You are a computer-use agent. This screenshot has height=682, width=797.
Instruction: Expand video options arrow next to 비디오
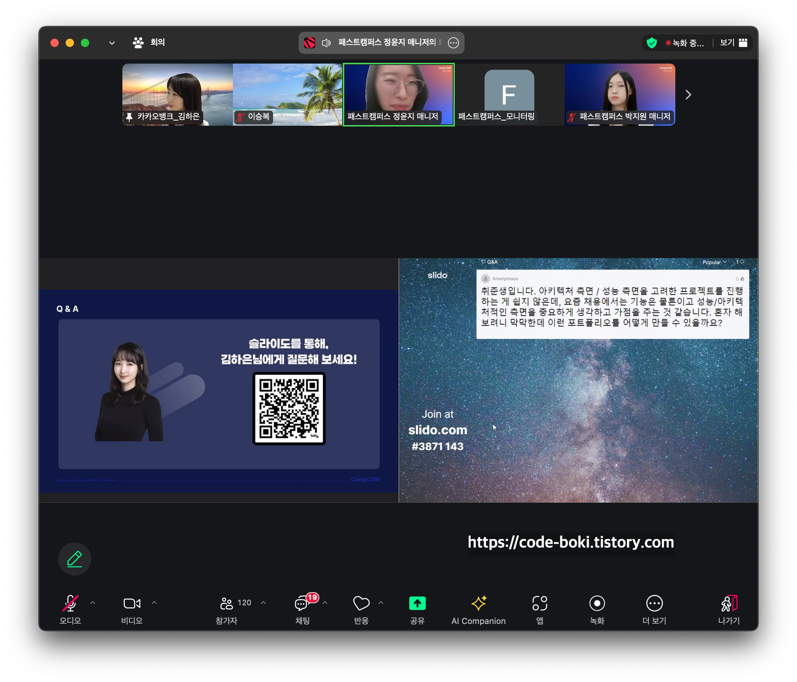[x=154, y=603]
